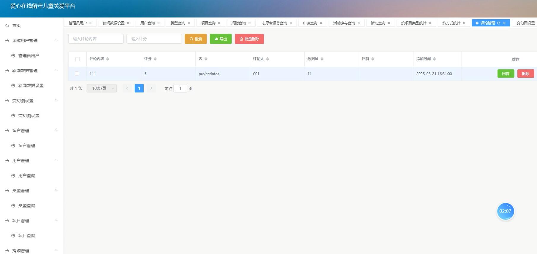The width and height of the screenshot is (537, 254).
Task: Click the previous page arrow
Action: (127, 88)
